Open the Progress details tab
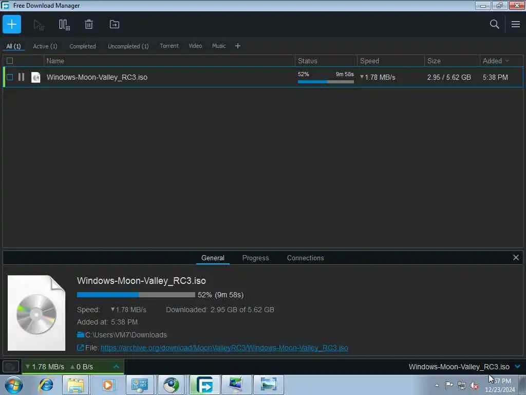 click(255, 258)
